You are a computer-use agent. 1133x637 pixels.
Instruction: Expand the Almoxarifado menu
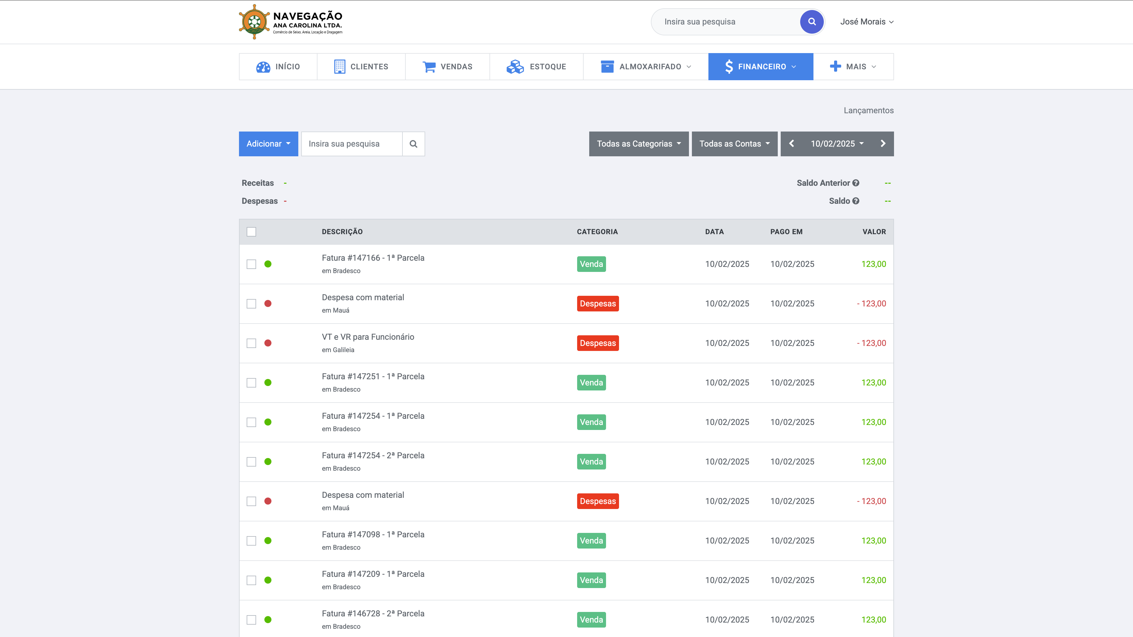(646, 67)
